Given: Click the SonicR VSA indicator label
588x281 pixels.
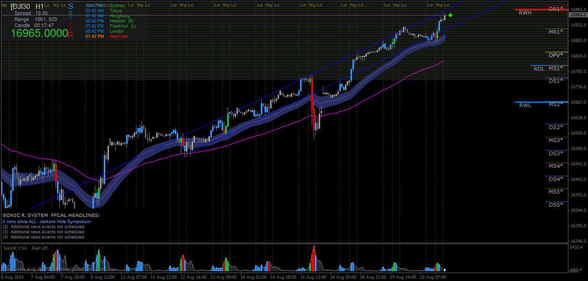Looking at the screenshot, I should [x=14, y=248].
